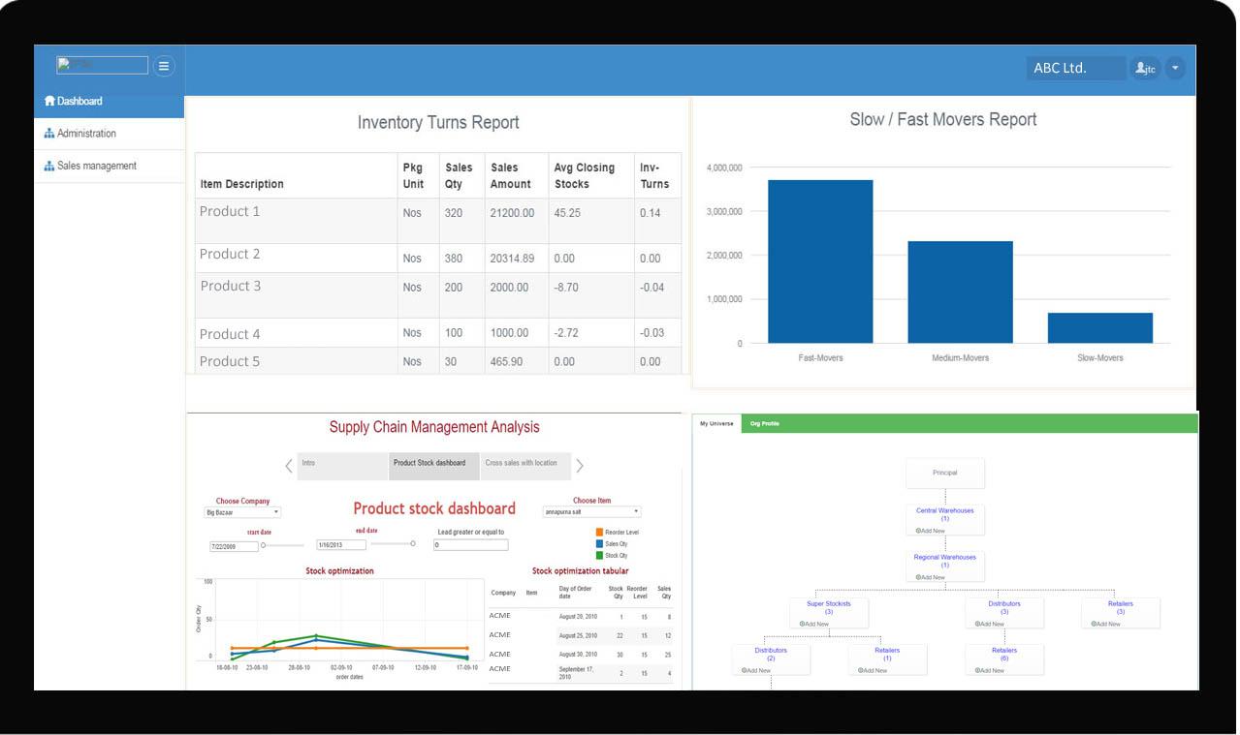Go to previous story point arrow
The image size is (1240, 735).
(289, 466)
